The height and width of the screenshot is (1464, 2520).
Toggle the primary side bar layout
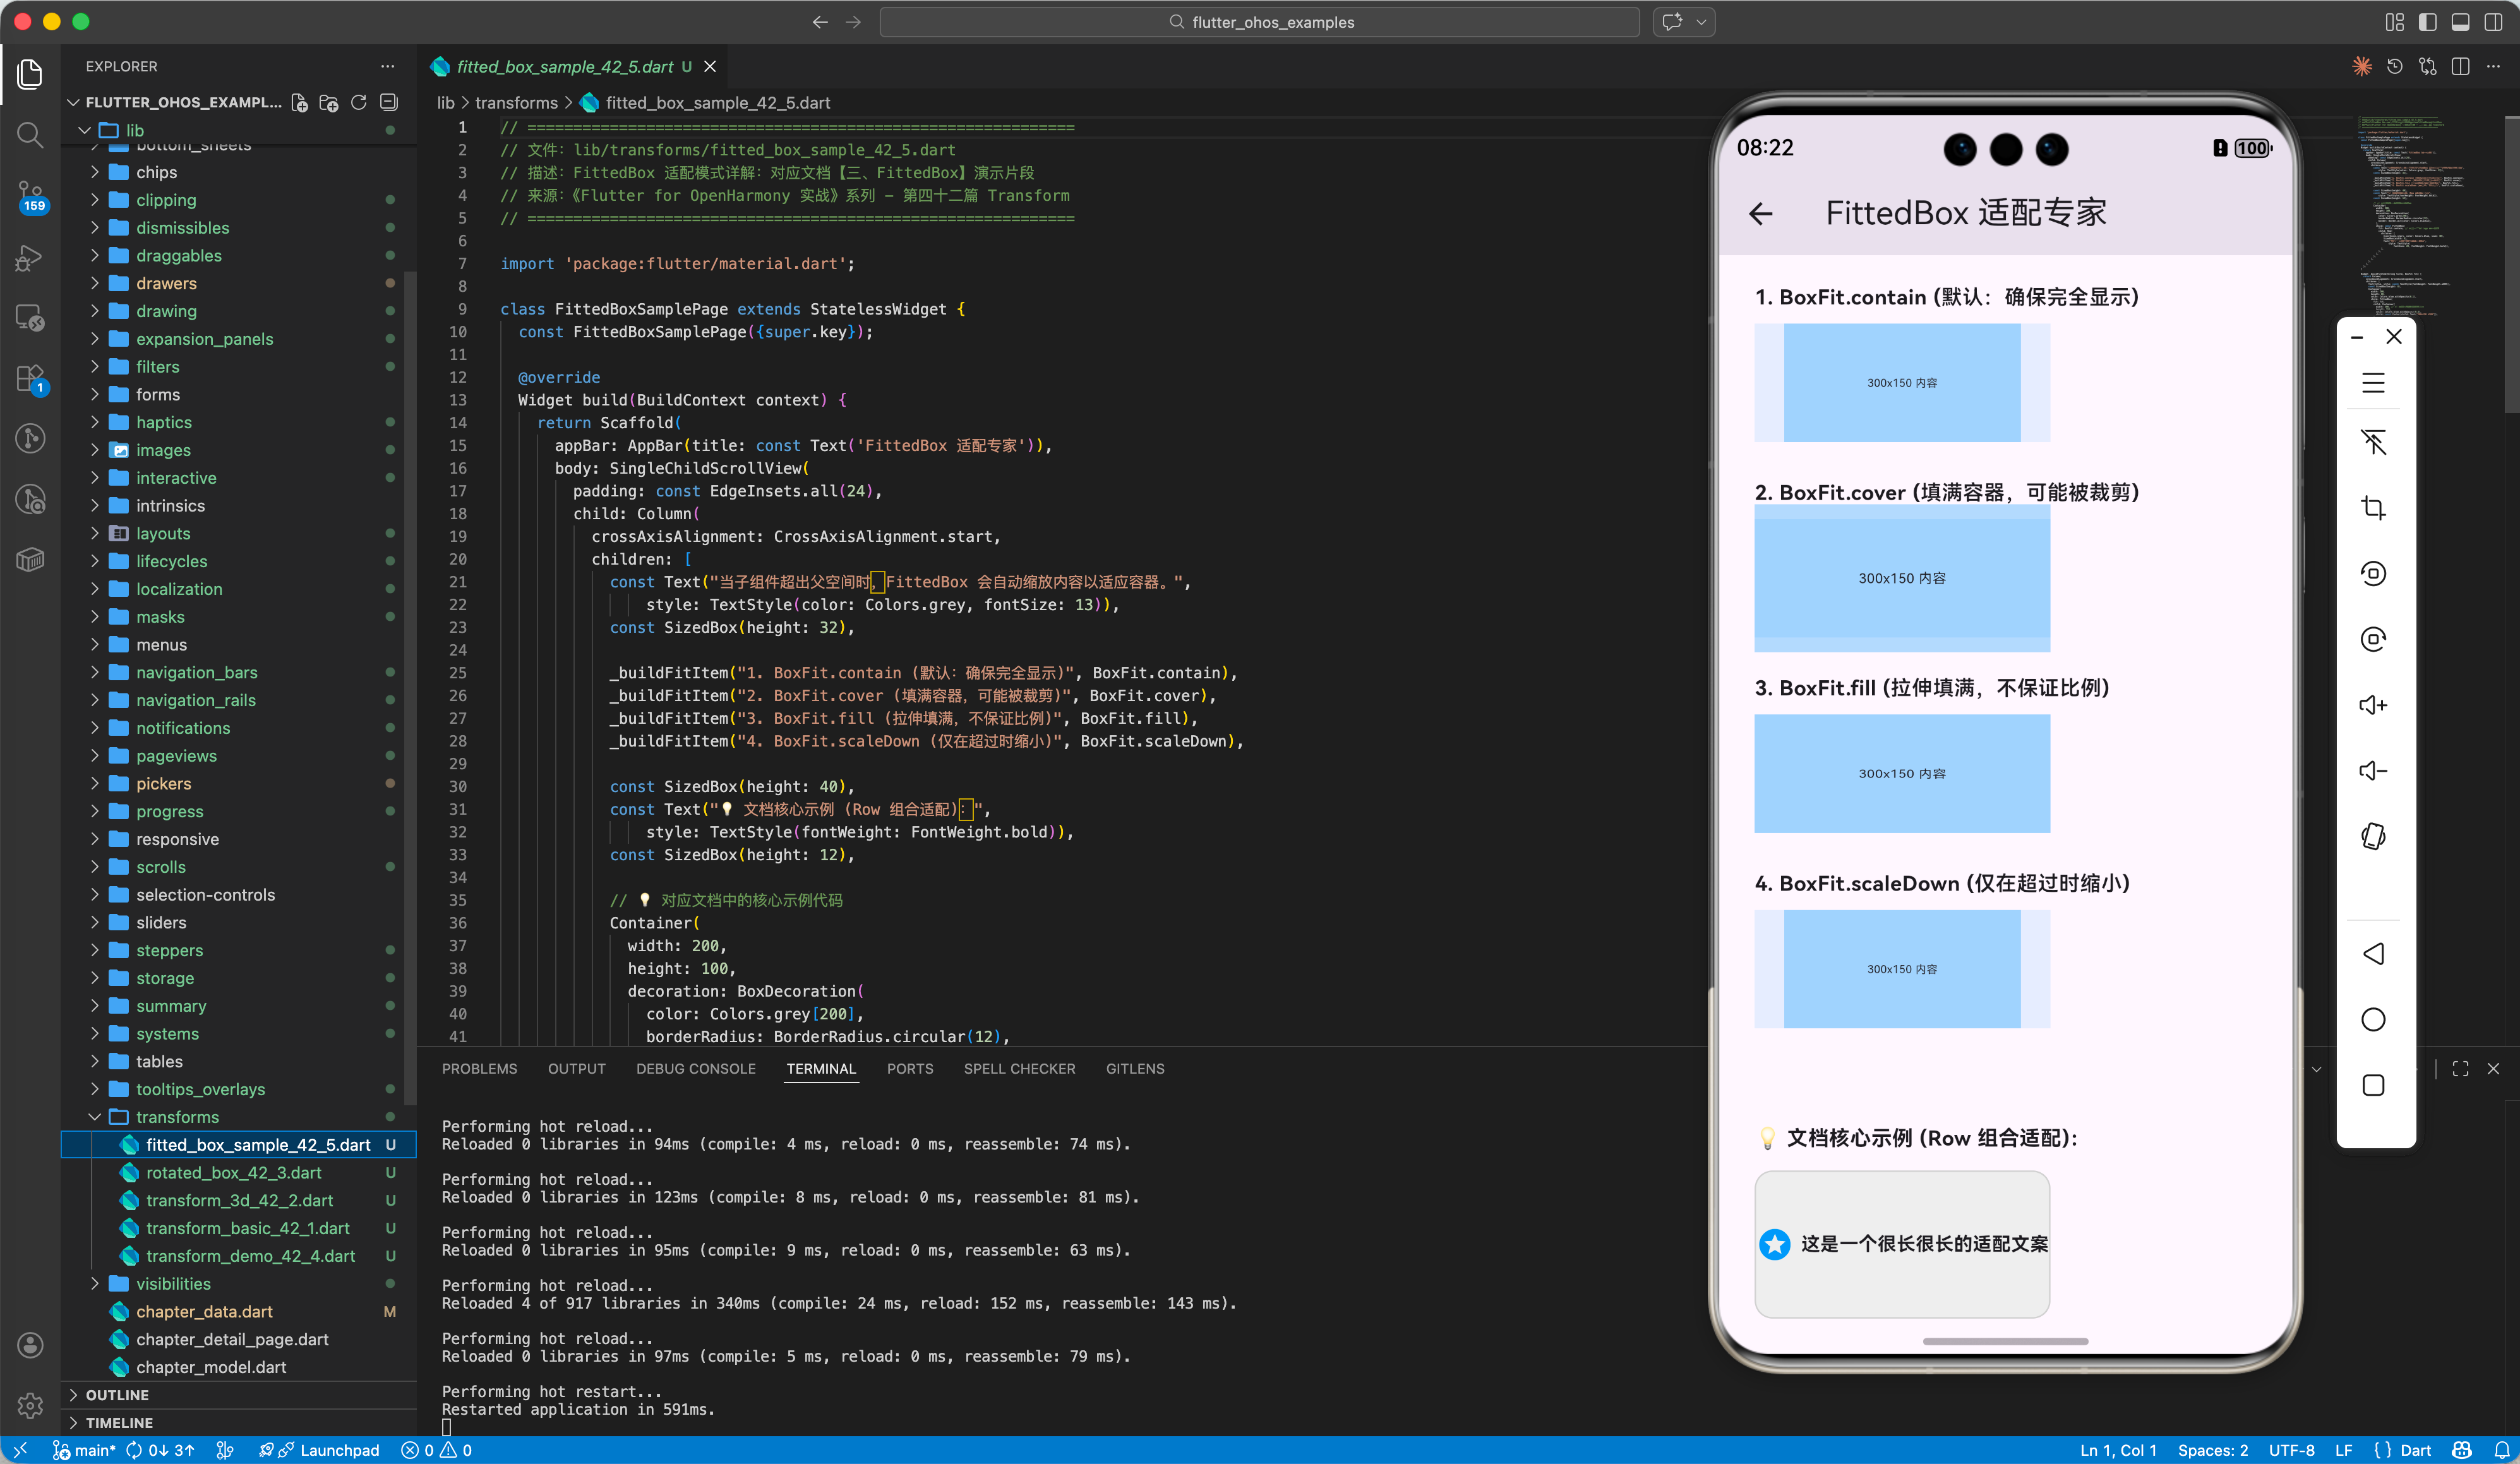(x=2427, y=22)
